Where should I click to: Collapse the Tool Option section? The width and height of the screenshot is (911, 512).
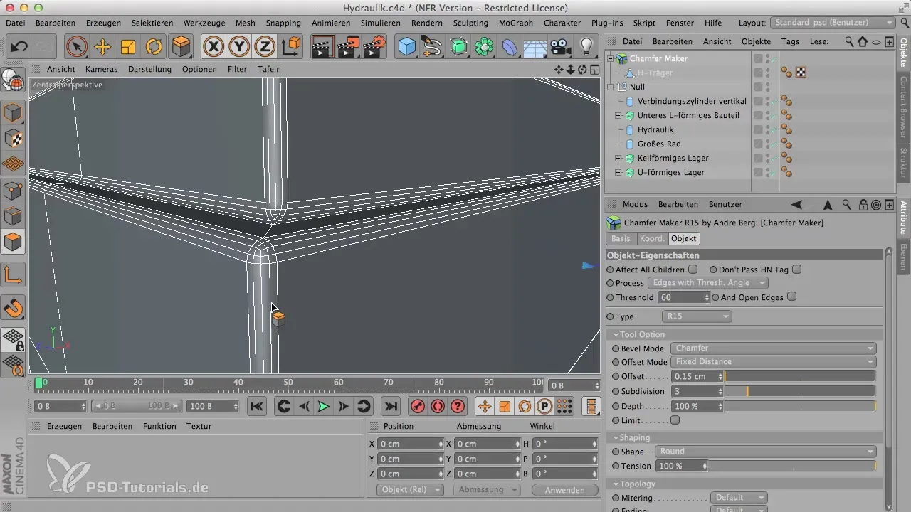(x=616, y=334)
